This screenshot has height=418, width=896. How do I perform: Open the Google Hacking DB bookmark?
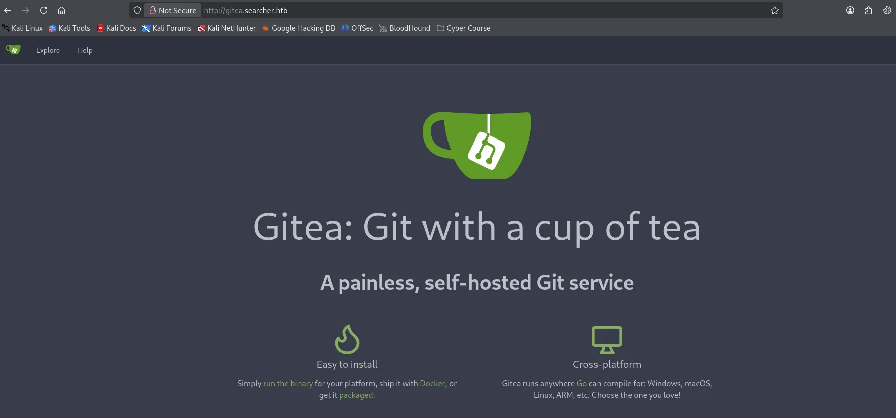click(x=298, y=28)
